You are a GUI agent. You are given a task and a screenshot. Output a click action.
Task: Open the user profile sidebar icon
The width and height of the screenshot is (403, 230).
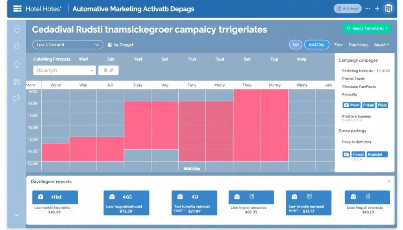17,45
